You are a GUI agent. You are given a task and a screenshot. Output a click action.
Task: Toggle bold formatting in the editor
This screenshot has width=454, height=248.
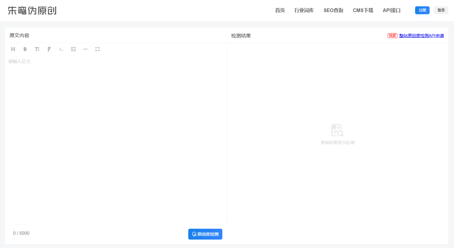tap(25, 49)
